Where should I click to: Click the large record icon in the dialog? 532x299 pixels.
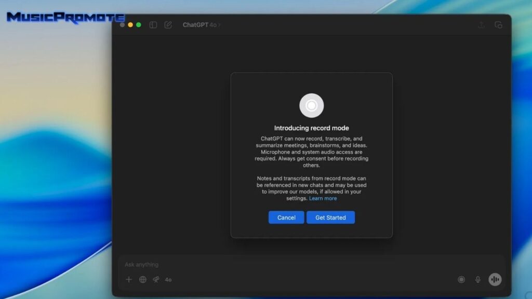(x=311, y=105)
